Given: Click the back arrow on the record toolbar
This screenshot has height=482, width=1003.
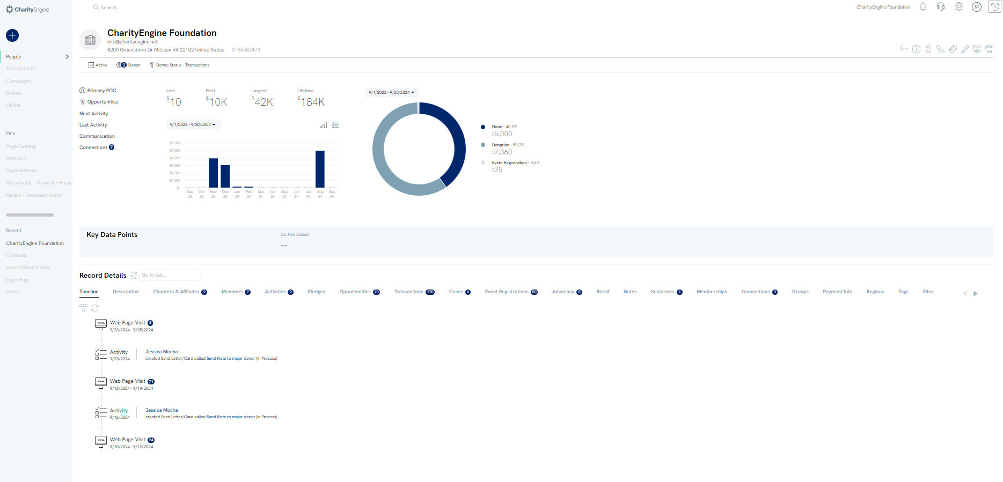Looking at the screenshot, I should point(904,49).
